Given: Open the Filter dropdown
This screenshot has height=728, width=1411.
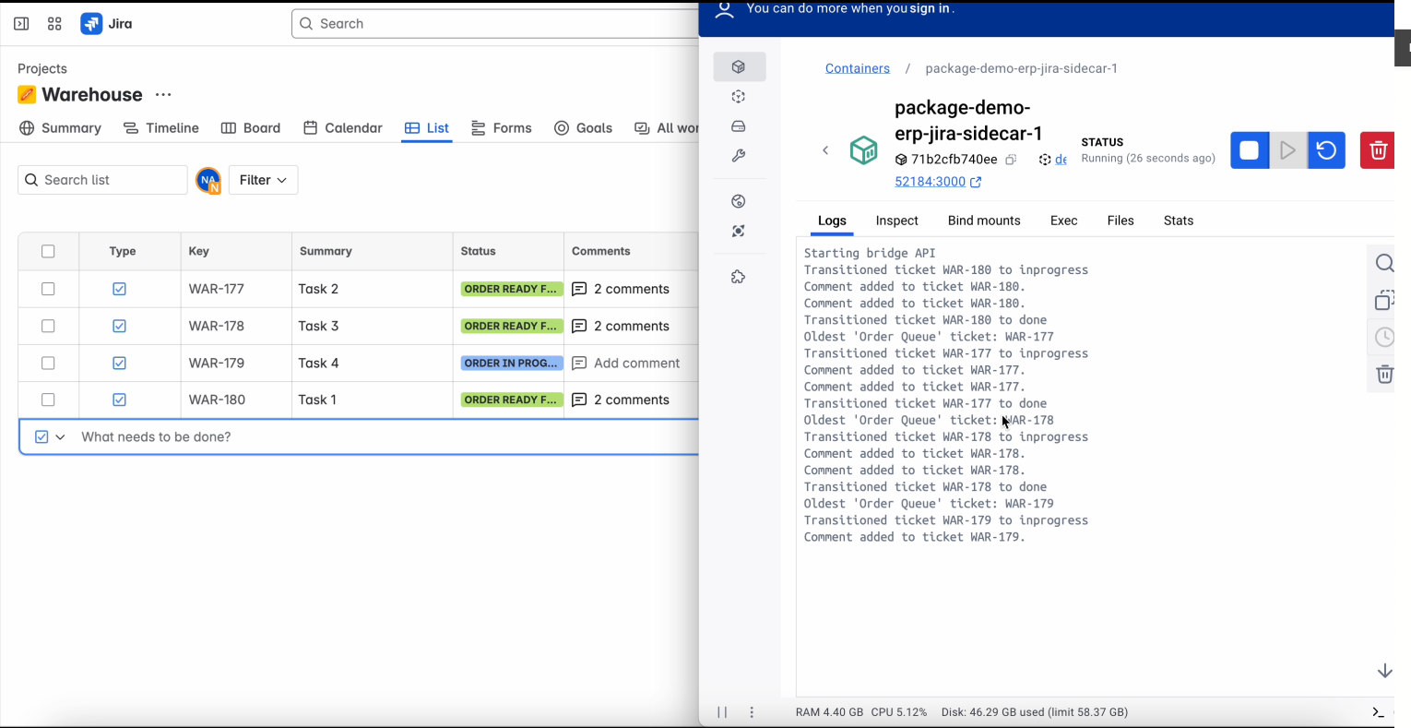Looking at the screenshot, I should click(x=263, y=180).
